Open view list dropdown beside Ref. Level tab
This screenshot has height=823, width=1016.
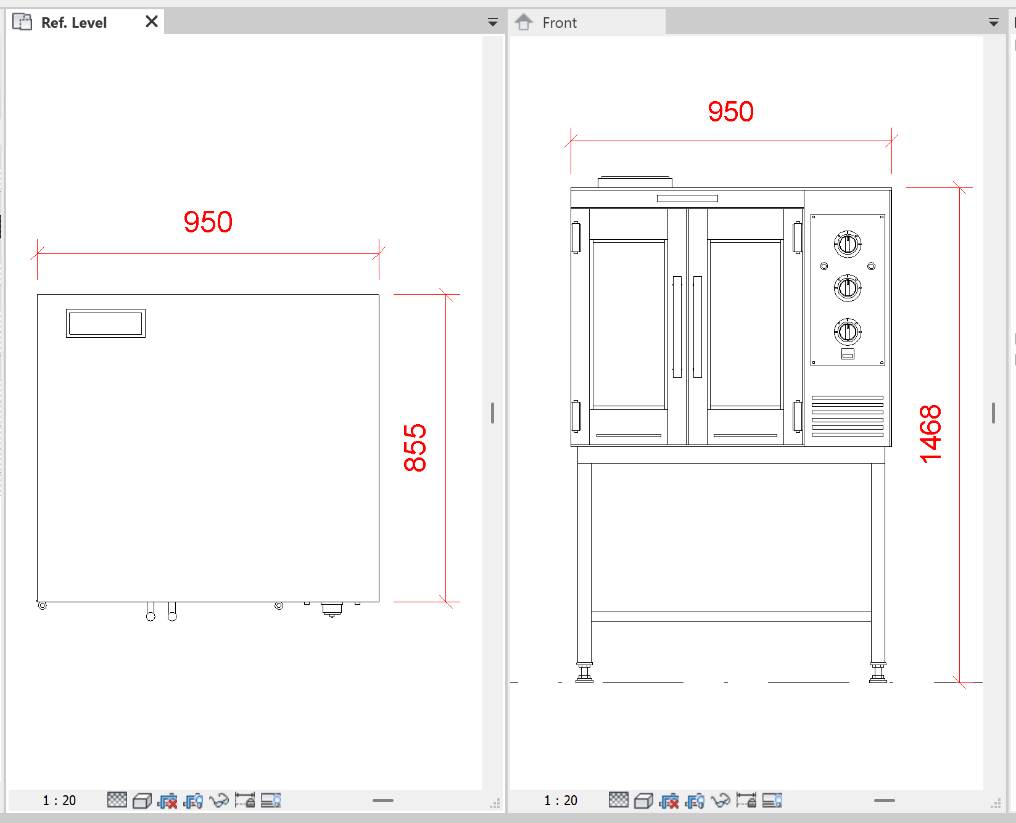point(493,22)
